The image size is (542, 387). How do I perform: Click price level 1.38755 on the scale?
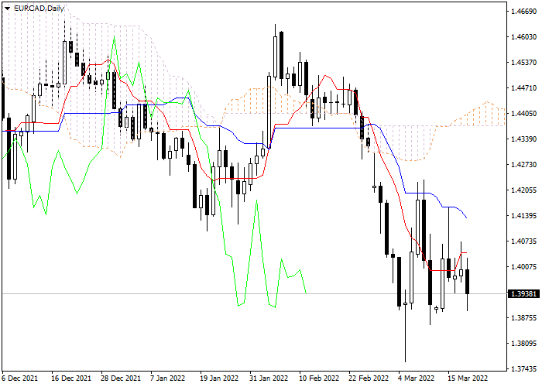523,318
